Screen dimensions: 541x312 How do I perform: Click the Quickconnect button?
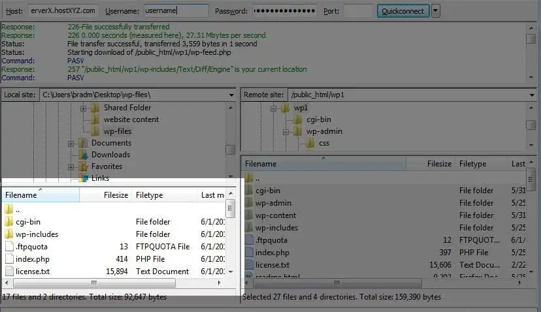click(403, 11)
